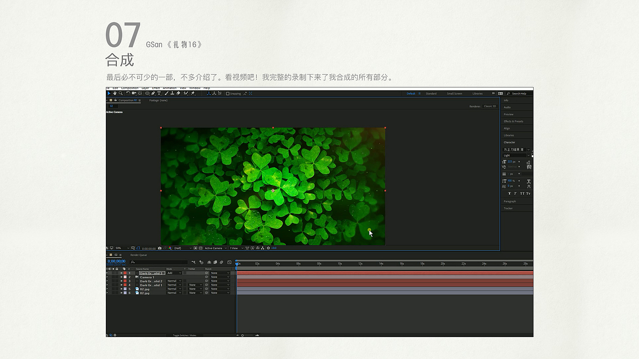639x359 pixels.
Task: Click the Search Help field
Action: tap(519, 94)
